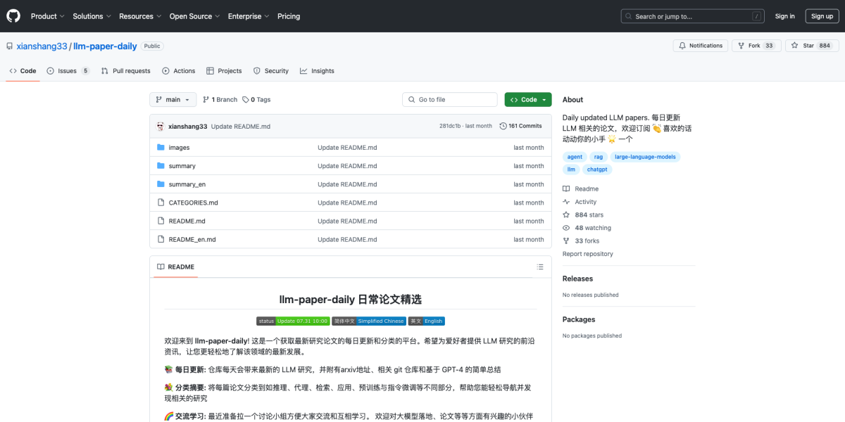Viewport: 845px width, 422px height.
Task: Click the Go to file search box
Action: [x=449, y=99]
